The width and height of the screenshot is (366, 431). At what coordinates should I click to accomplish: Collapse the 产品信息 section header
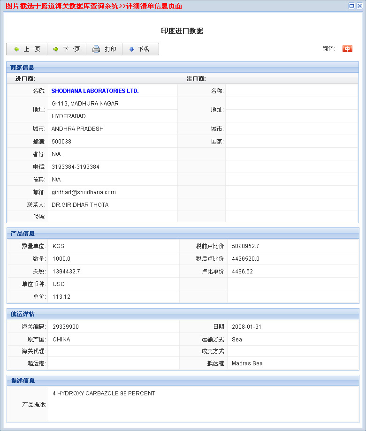(x=23, y=234)
